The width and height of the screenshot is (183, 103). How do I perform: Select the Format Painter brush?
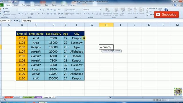[x=4, y=15]
